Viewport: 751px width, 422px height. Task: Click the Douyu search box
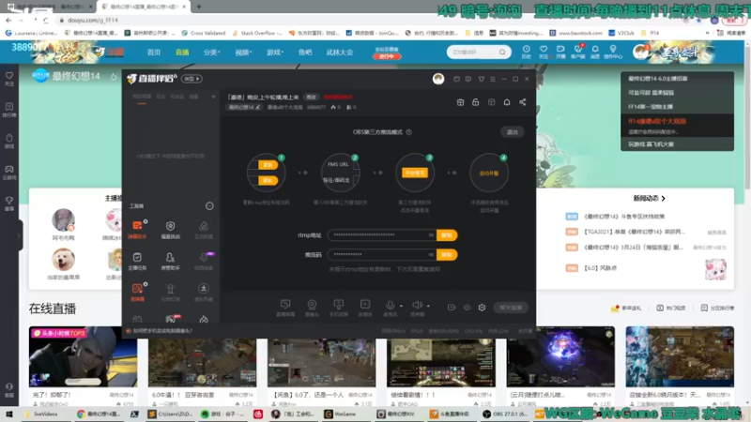pyautogui.click(x=479, y=52)
